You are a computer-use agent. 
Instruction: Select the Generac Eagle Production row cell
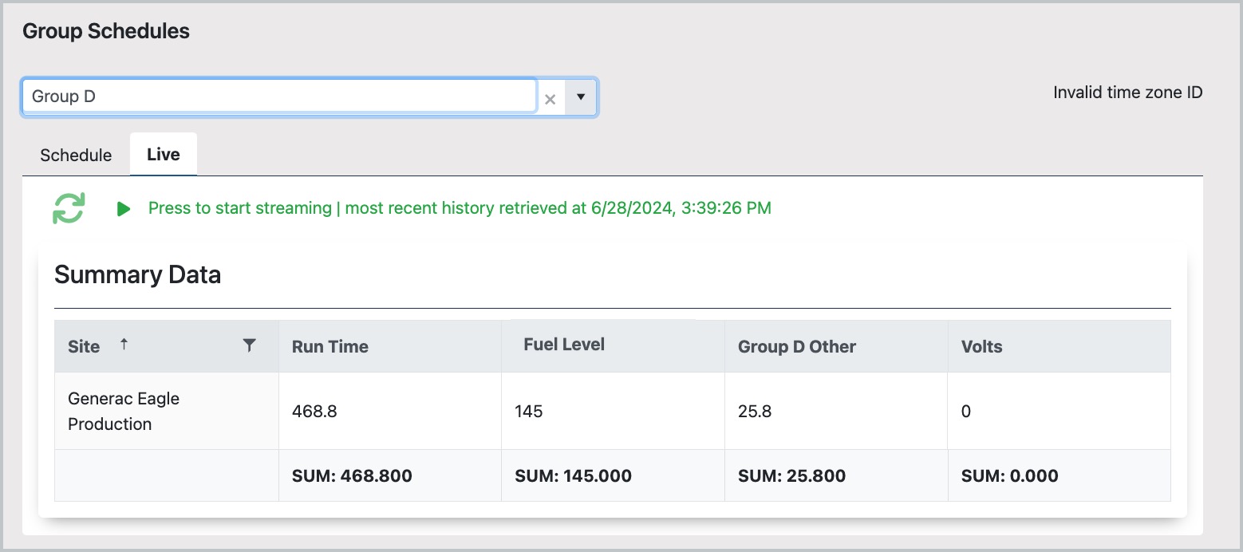point(124,412)
